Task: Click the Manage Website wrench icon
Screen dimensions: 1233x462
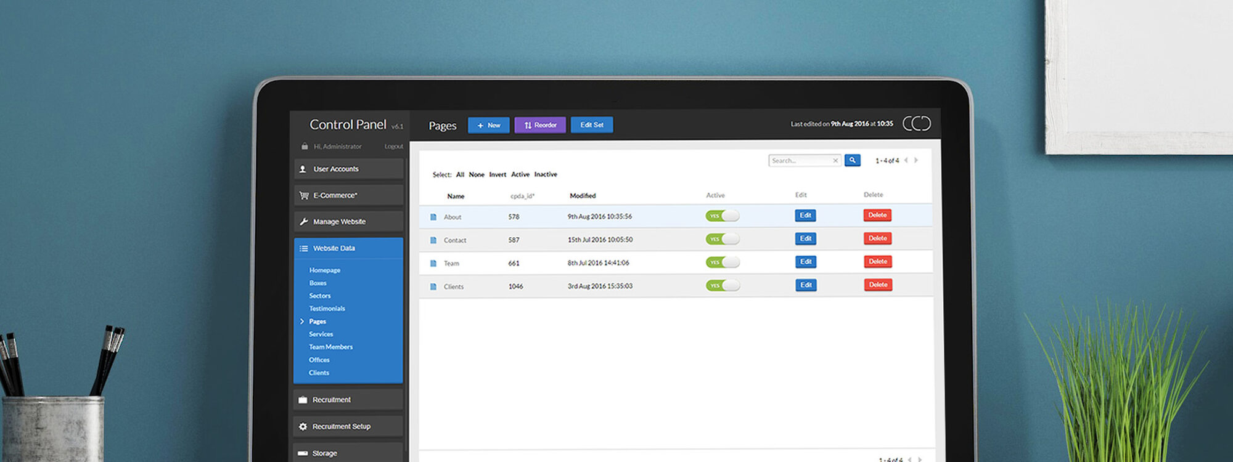Action: coord(303,222)
